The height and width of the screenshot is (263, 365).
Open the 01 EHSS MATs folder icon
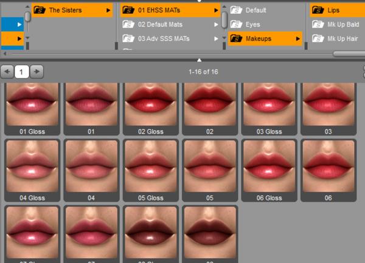[128, 10]
